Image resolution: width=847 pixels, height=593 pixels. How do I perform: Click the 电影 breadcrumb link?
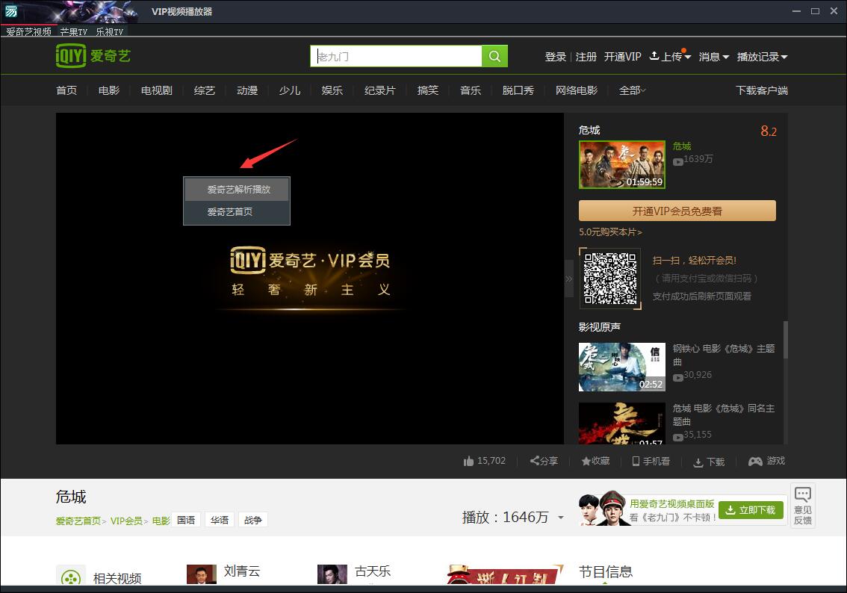(161, 521)
